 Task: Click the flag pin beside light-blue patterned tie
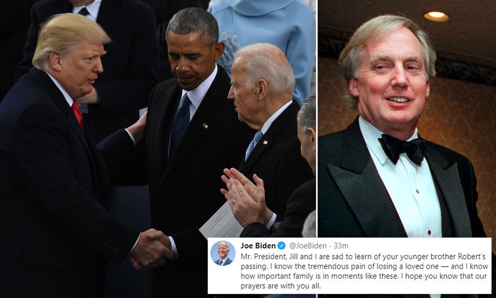[265, 142]
